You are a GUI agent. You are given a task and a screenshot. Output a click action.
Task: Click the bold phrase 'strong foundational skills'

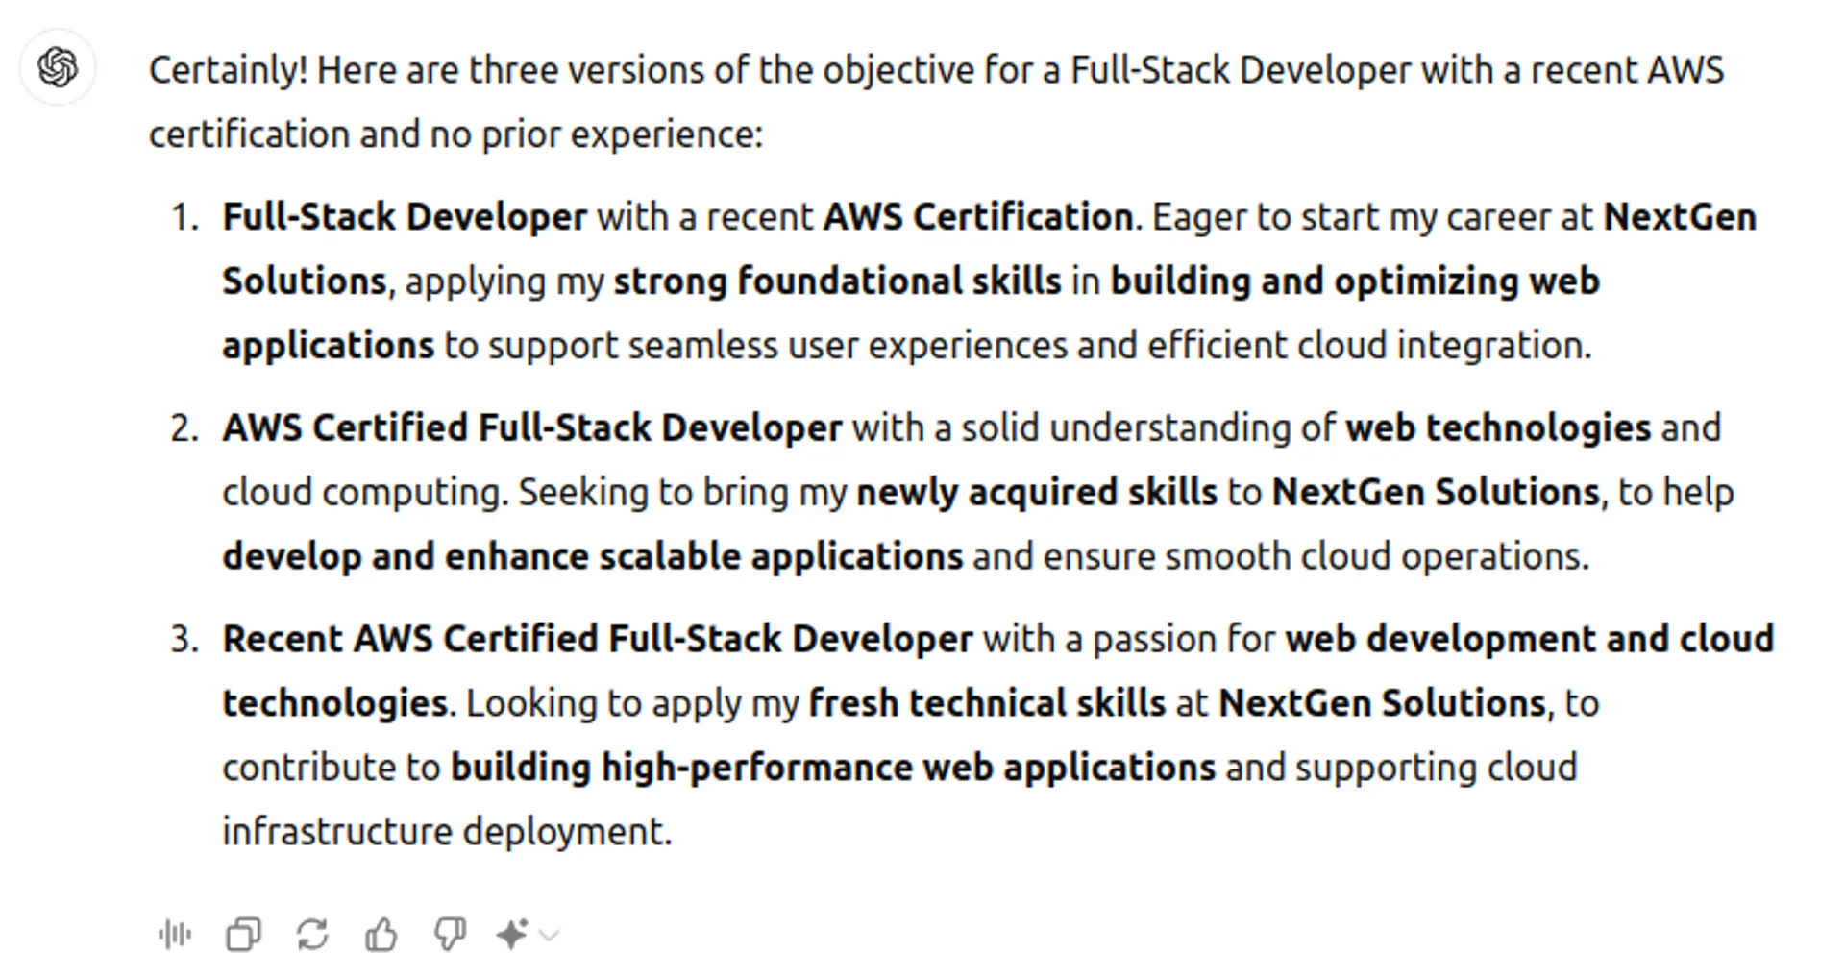tap(837, 281)
